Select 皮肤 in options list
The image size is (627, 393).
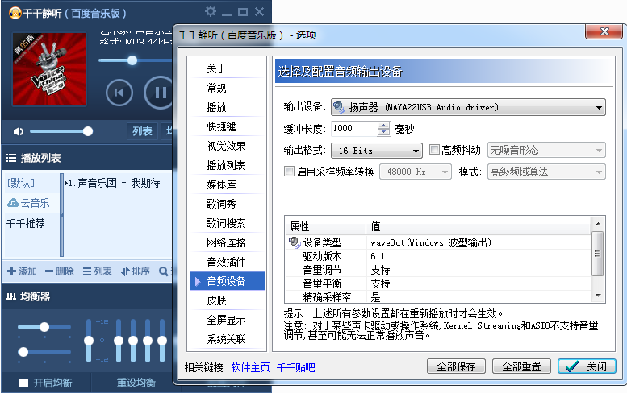click(x=227, y=301)
